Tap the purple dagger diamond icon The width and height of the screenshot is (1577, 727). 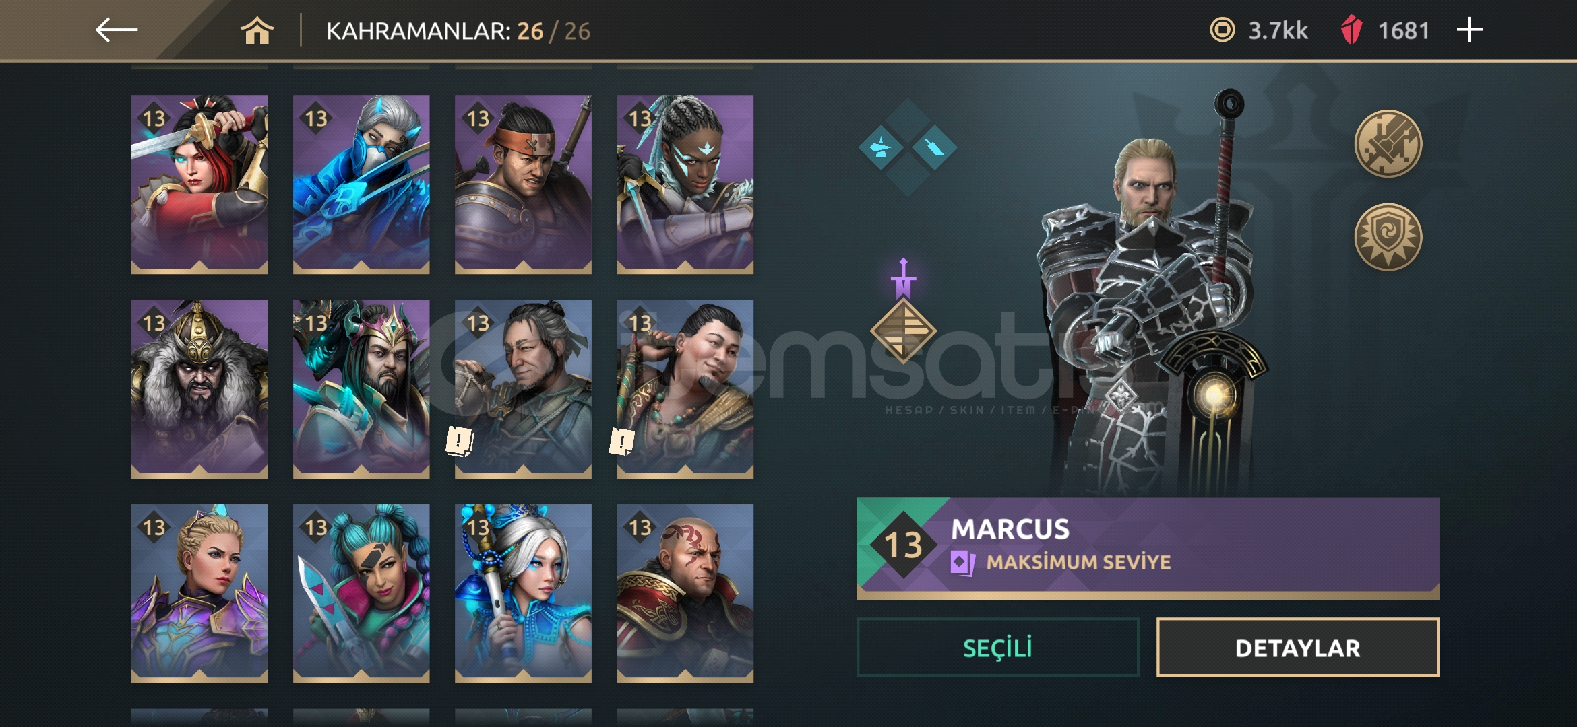coord(903,313)
